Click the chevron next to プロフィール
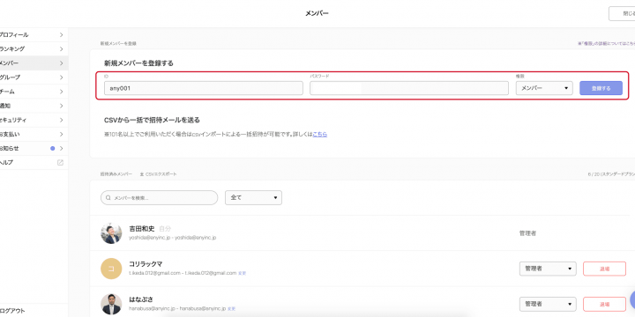635x317 pixels. click(61, 34)
